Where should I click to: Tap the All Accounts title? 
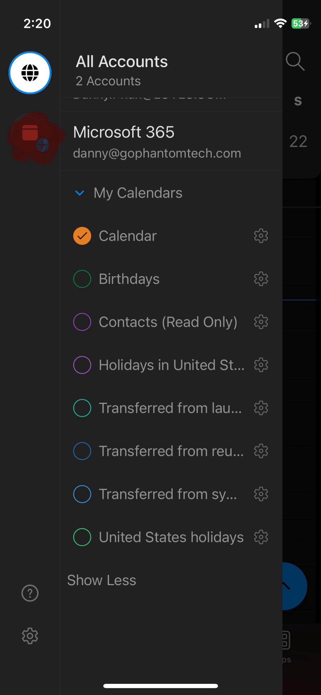coord(122,62)
